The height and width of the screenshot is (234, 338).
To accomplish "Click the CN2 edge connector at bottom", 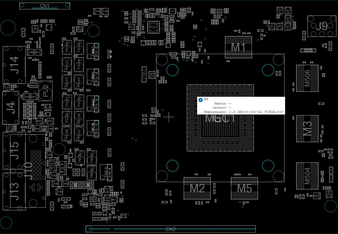I will tap(171, 229).
